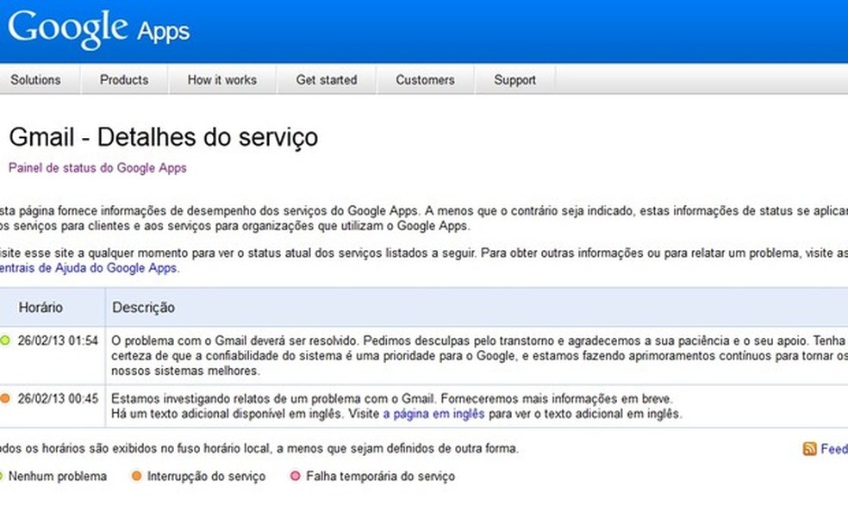This screenshot has width=848, height=531.
Task: Click the pink 'Falha temporária do serviço' legend dot
Action: (x=295, y=476)
